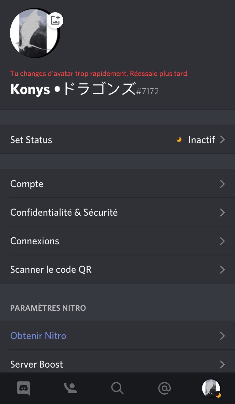Open the Server Boost option

tap(37, 364)
